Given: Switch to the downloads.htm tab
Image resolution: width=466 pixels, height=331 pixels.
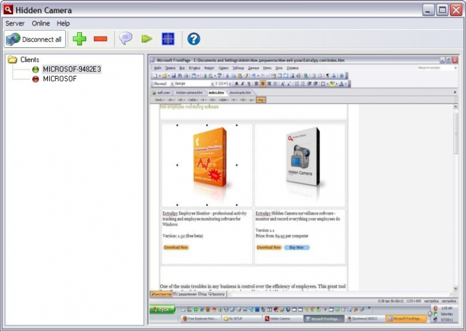Looking at the screenshot, I should point(240,93).
